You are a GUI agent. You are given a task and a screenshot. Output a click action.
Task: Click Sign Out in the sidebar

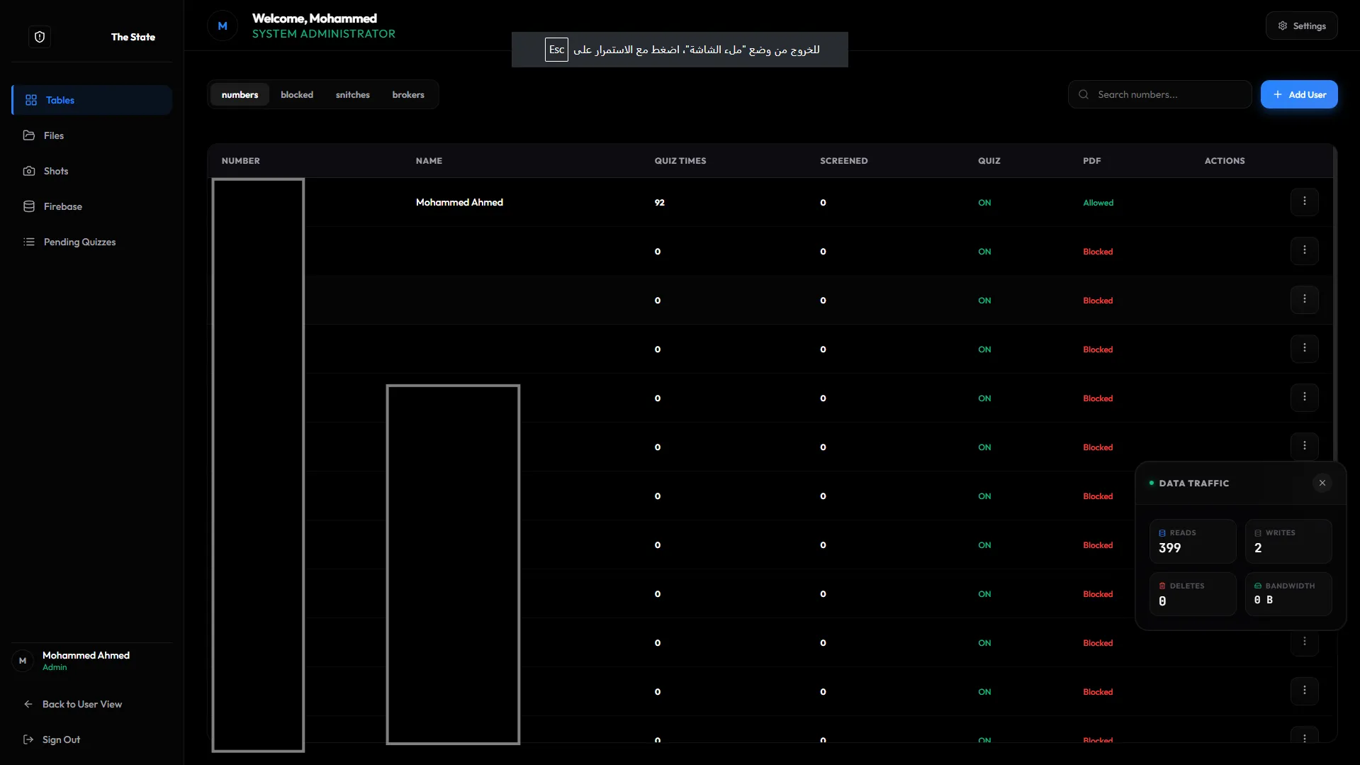click(62, 739)
